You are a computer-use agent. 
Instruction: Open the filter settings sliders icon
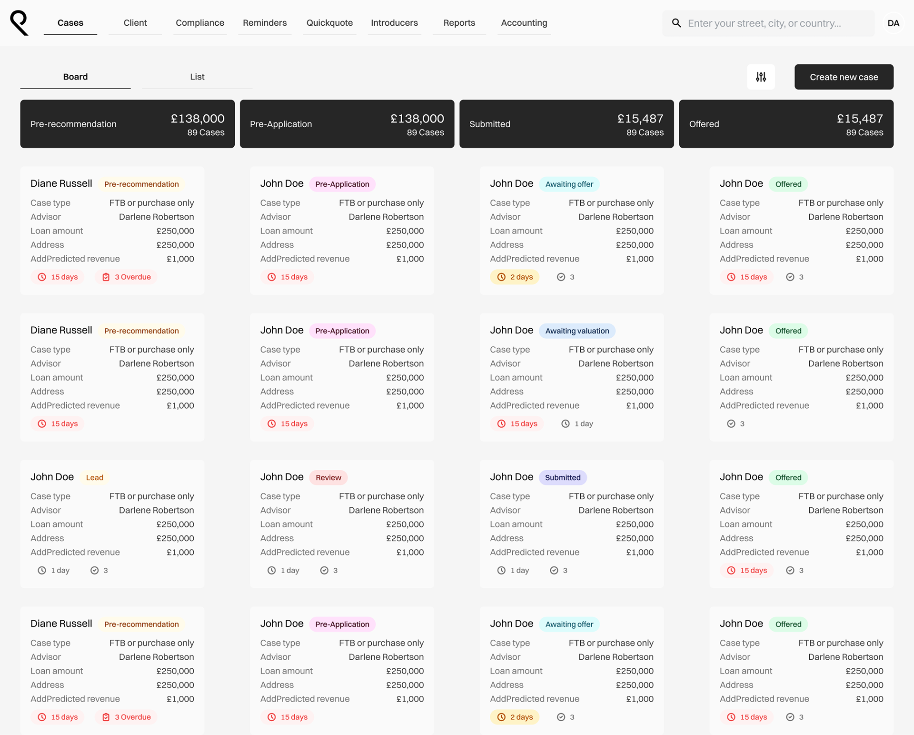click(x=761, y=77)
